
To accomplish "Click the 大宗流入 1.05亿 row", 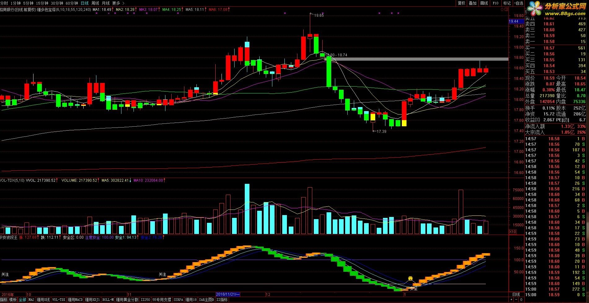I will [556, 132].
